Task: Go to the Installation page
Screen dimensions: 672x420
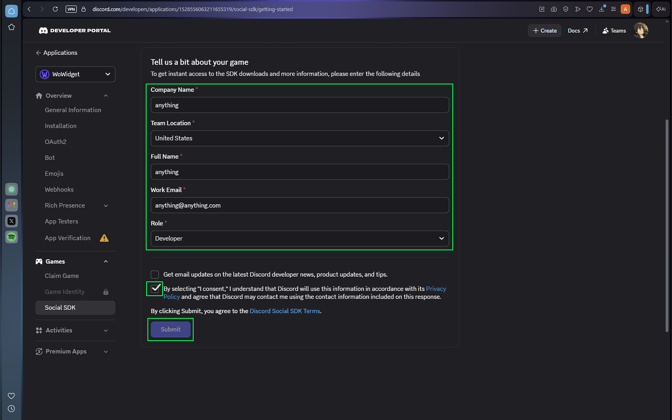Action: [x=61, y=126]
